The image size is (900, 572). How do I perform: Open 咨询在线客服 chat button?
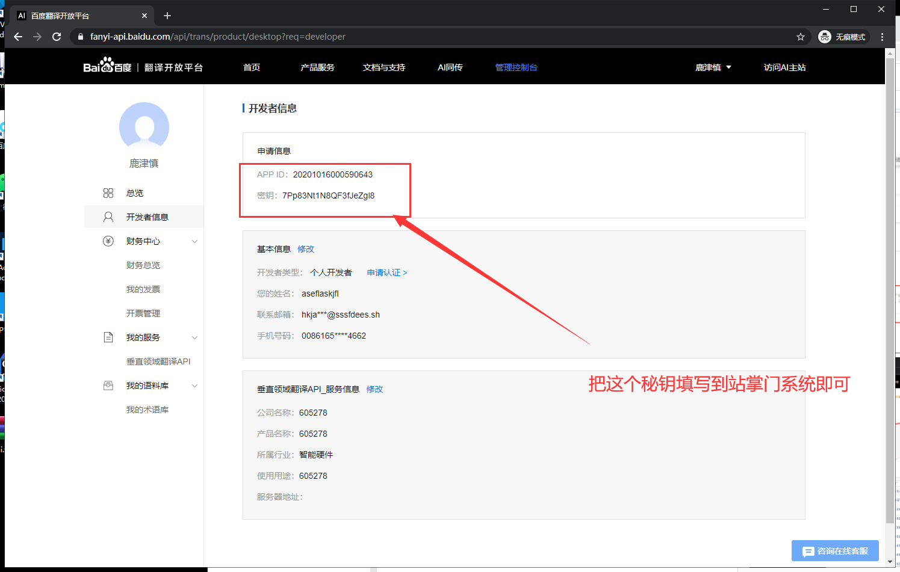click(835, 551)
